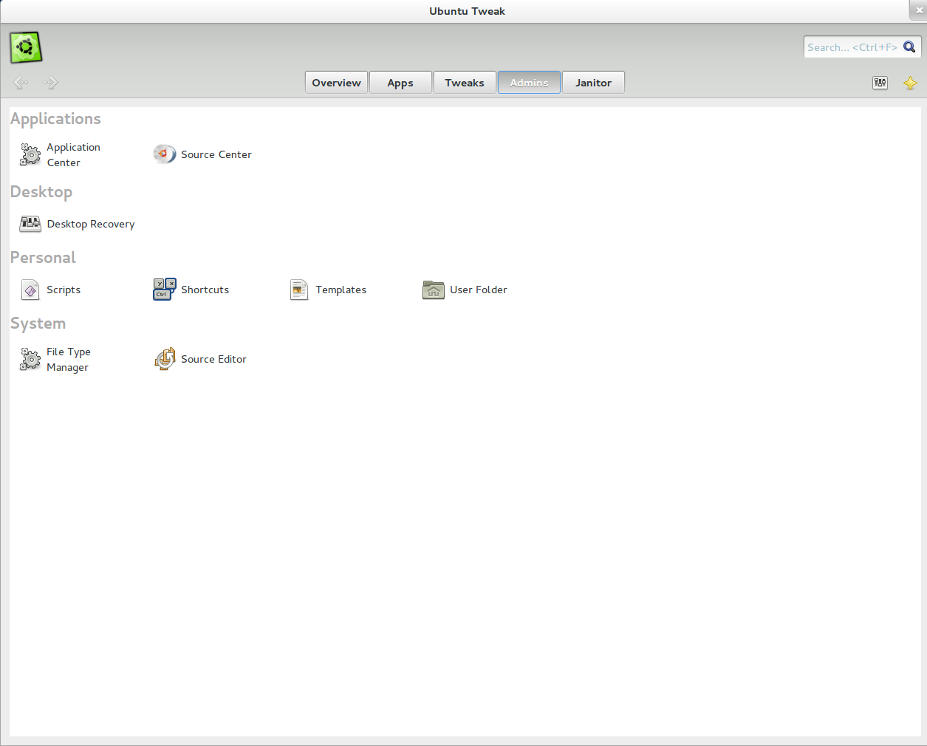
Task: Open the Scripts file icon
Action: click(x=30, y=290)
